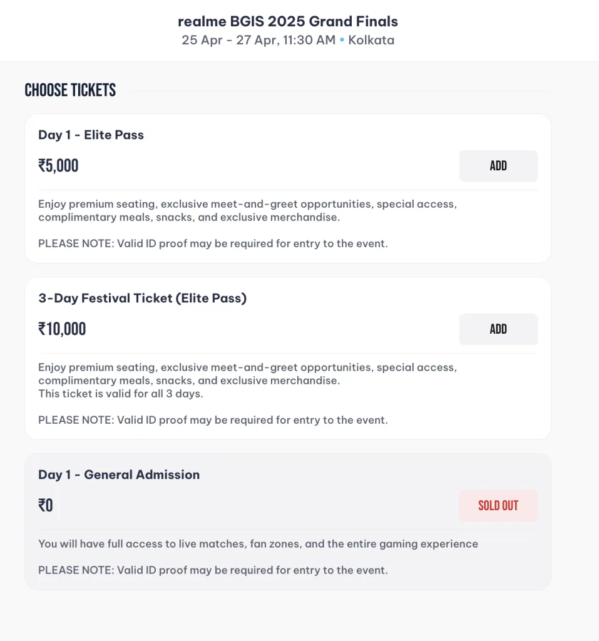Click the 25 Apr - 27 Apr date text
599x641 pixels.
pos(259,41)
